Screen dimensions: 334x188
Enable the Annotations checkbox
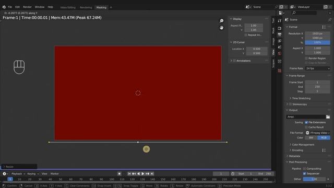tap(234, 61)
